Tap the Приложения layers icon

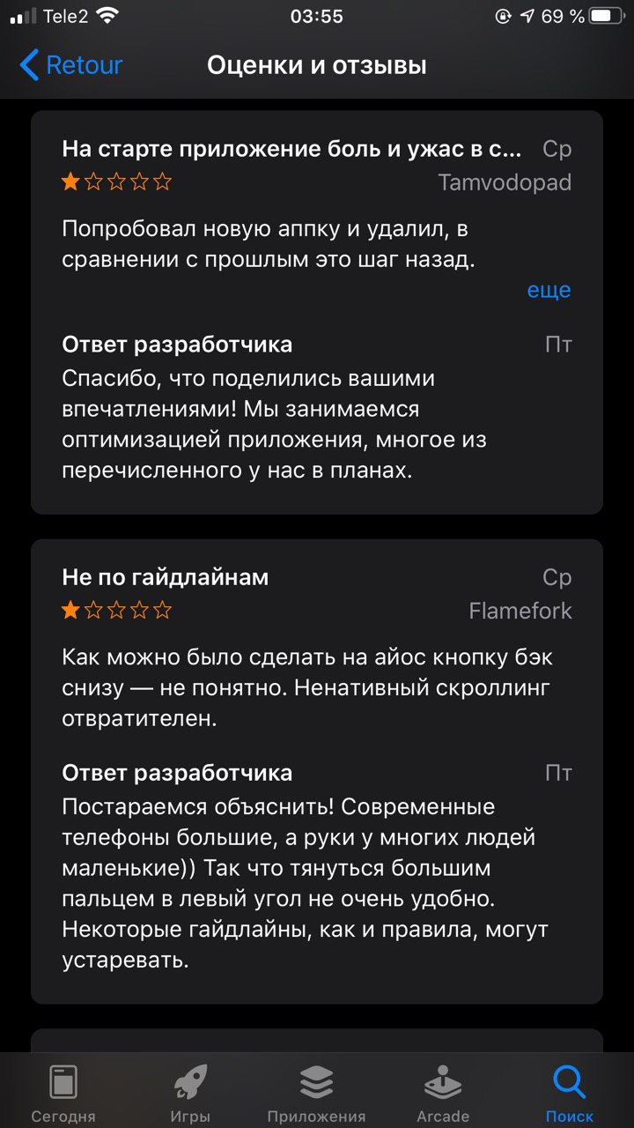point(316,1080)
